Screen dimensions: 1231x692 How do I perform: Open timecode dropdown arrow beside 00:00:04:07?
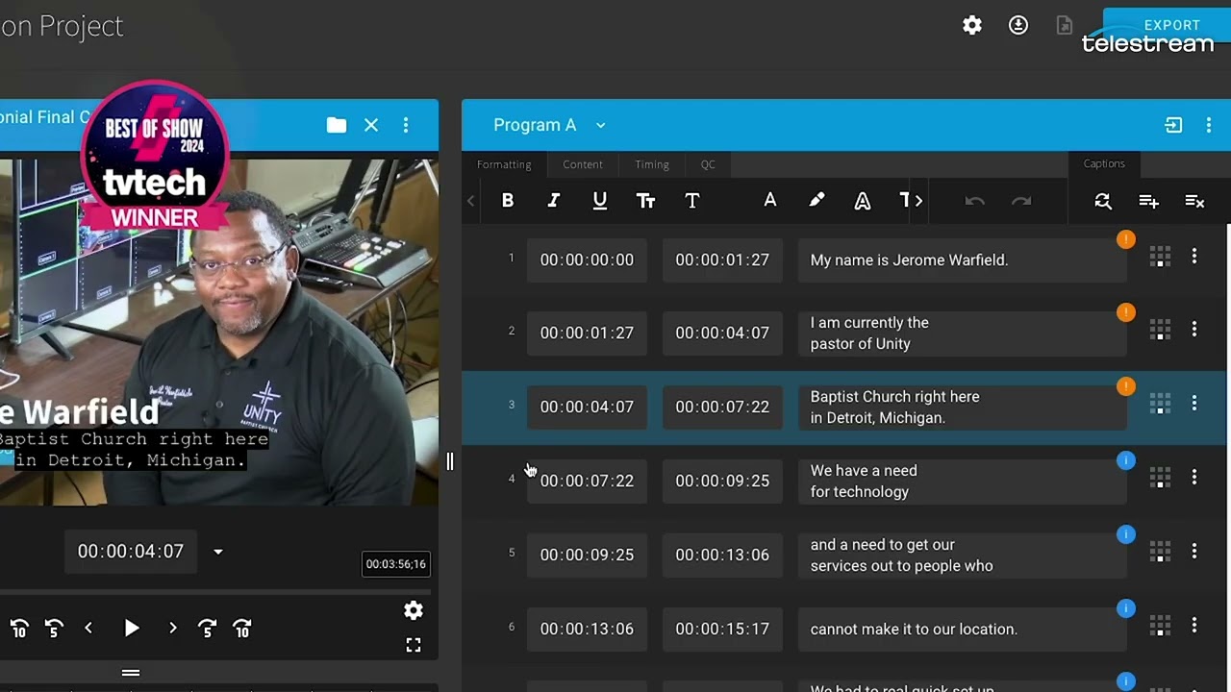point(218,552)
